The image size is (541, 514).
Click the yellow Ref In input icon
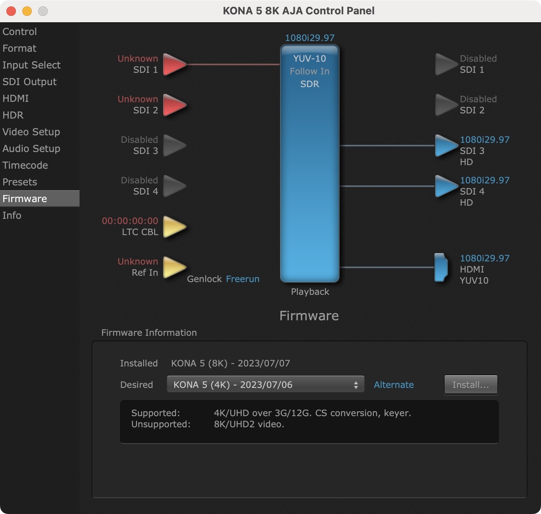pos(174,267)
